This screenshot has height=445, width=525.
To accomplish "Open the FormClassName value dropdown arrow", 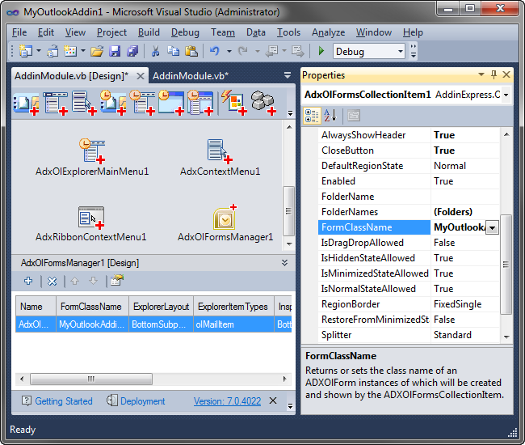I will (x=492, y=227).
